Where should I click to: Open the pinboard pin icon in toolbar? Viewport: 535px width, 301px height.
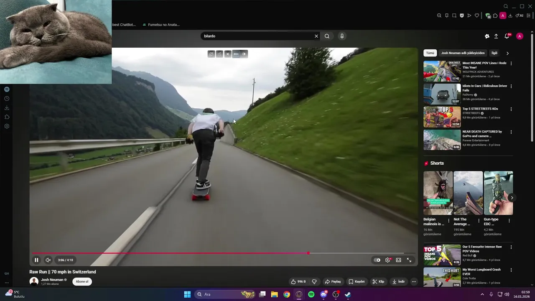(x=447, y=15)
